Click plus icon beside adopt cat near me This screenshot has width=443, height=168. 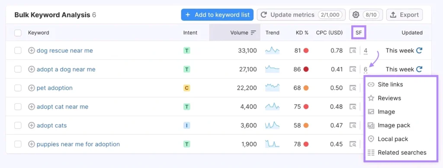(x=32, y=107)
